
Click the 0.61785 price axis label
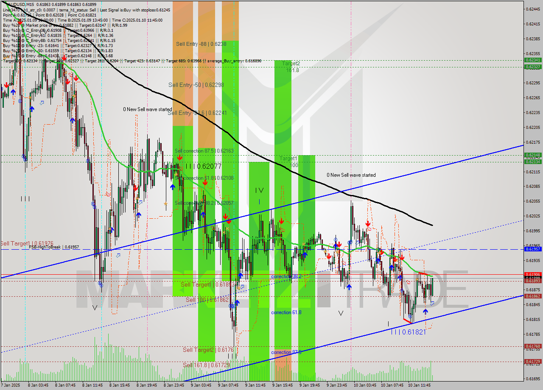click(x=533, y=334)
